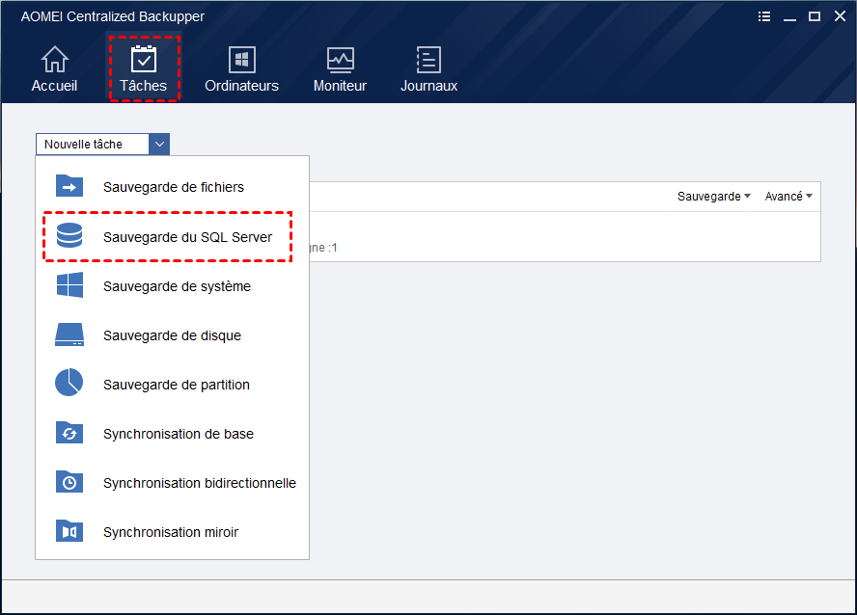Image resolution: width=857 pixels, height=615 pixels.
Task: Open the Ordinateurs computer icon
Action: 241,60
